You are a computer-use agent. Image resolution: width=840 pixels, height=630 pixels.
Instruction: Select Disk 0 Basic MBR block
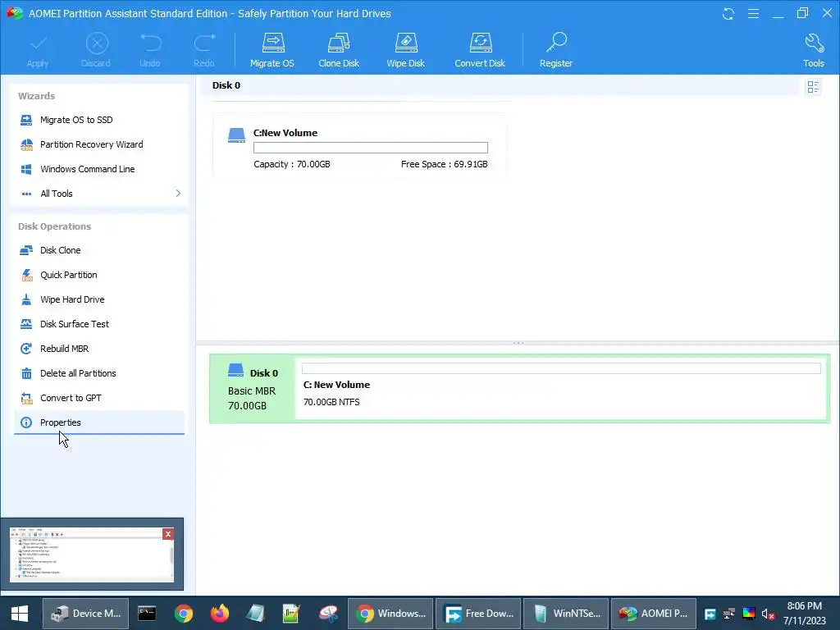(x=253, y=389)
